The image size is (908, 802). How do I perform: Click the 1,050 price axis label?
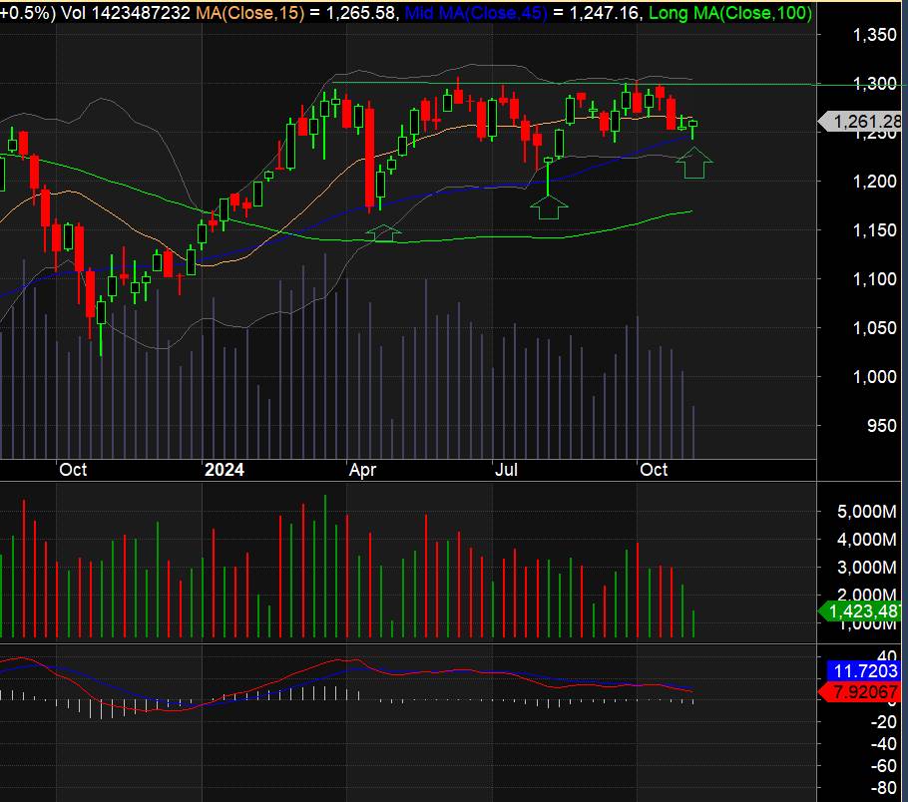[x=874, y=328]
